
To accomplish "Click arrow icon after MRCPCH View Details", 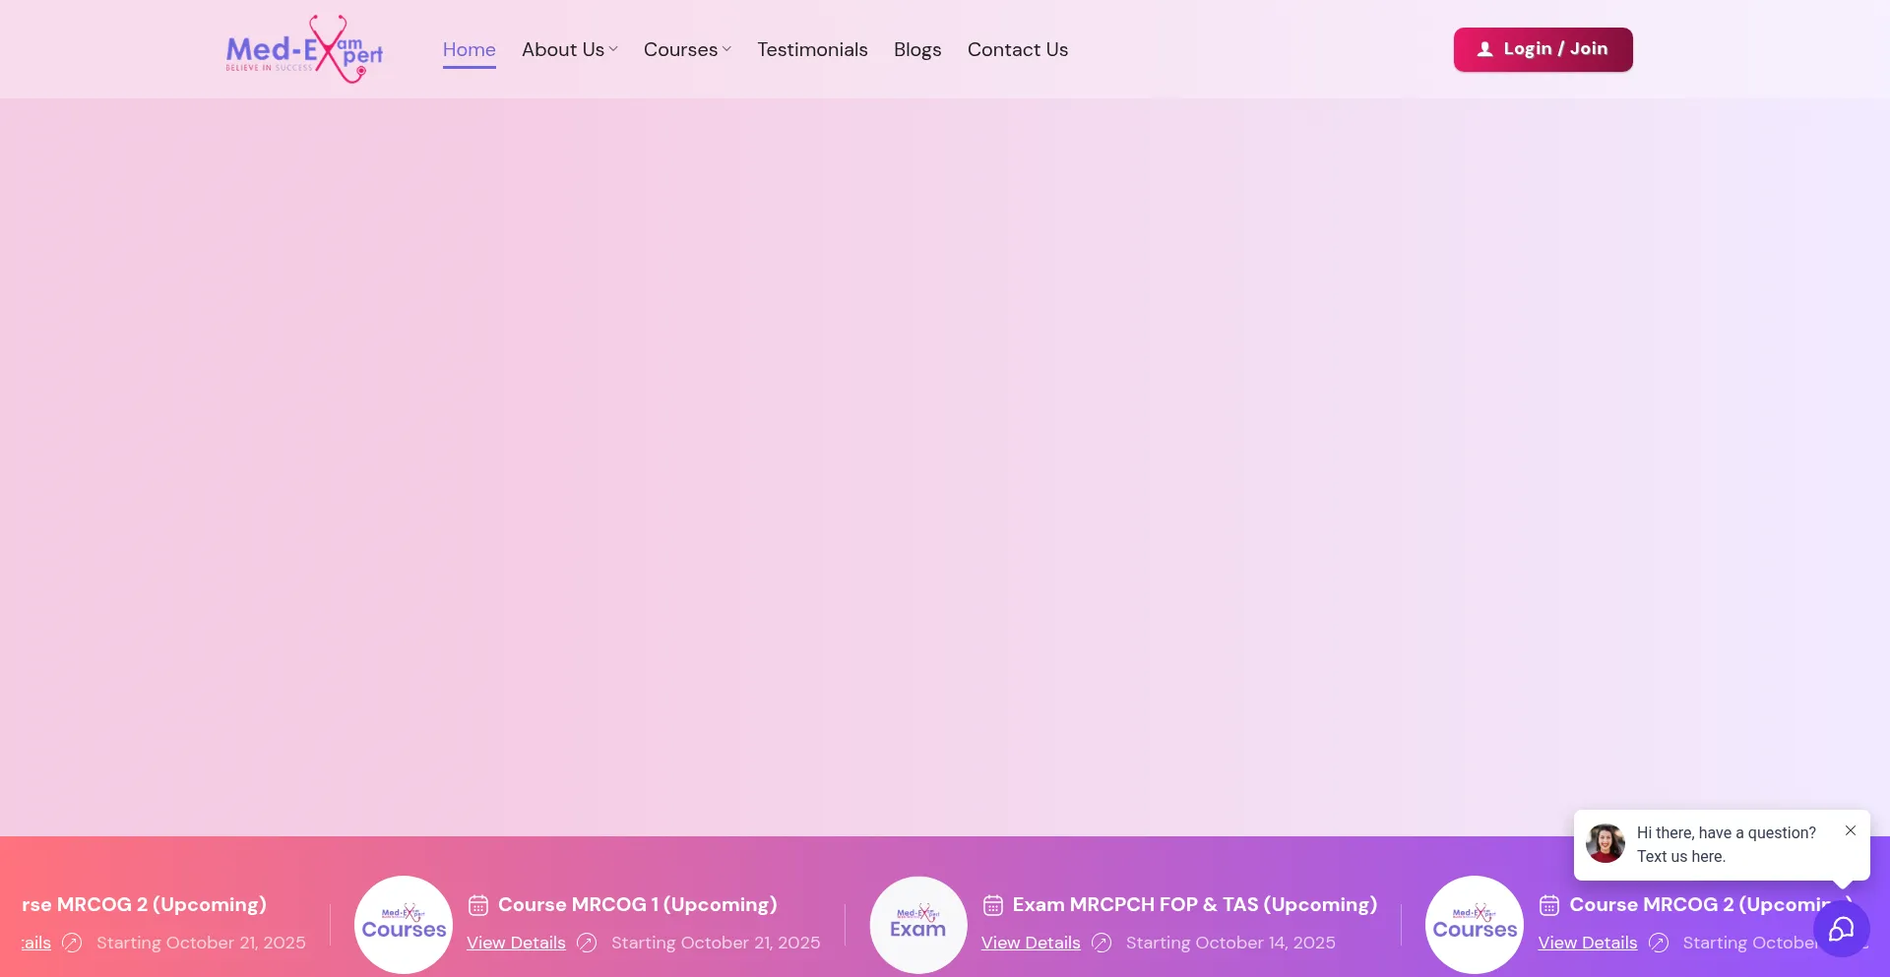I will click(x=1102, y=944).
